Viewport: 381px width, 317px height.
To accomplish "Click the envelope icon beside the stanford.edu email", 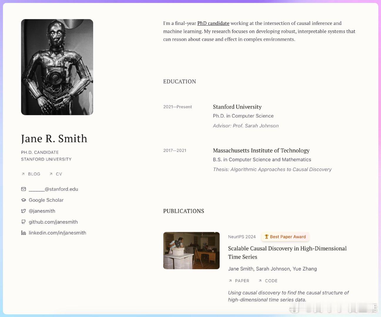I will [24, 189].
